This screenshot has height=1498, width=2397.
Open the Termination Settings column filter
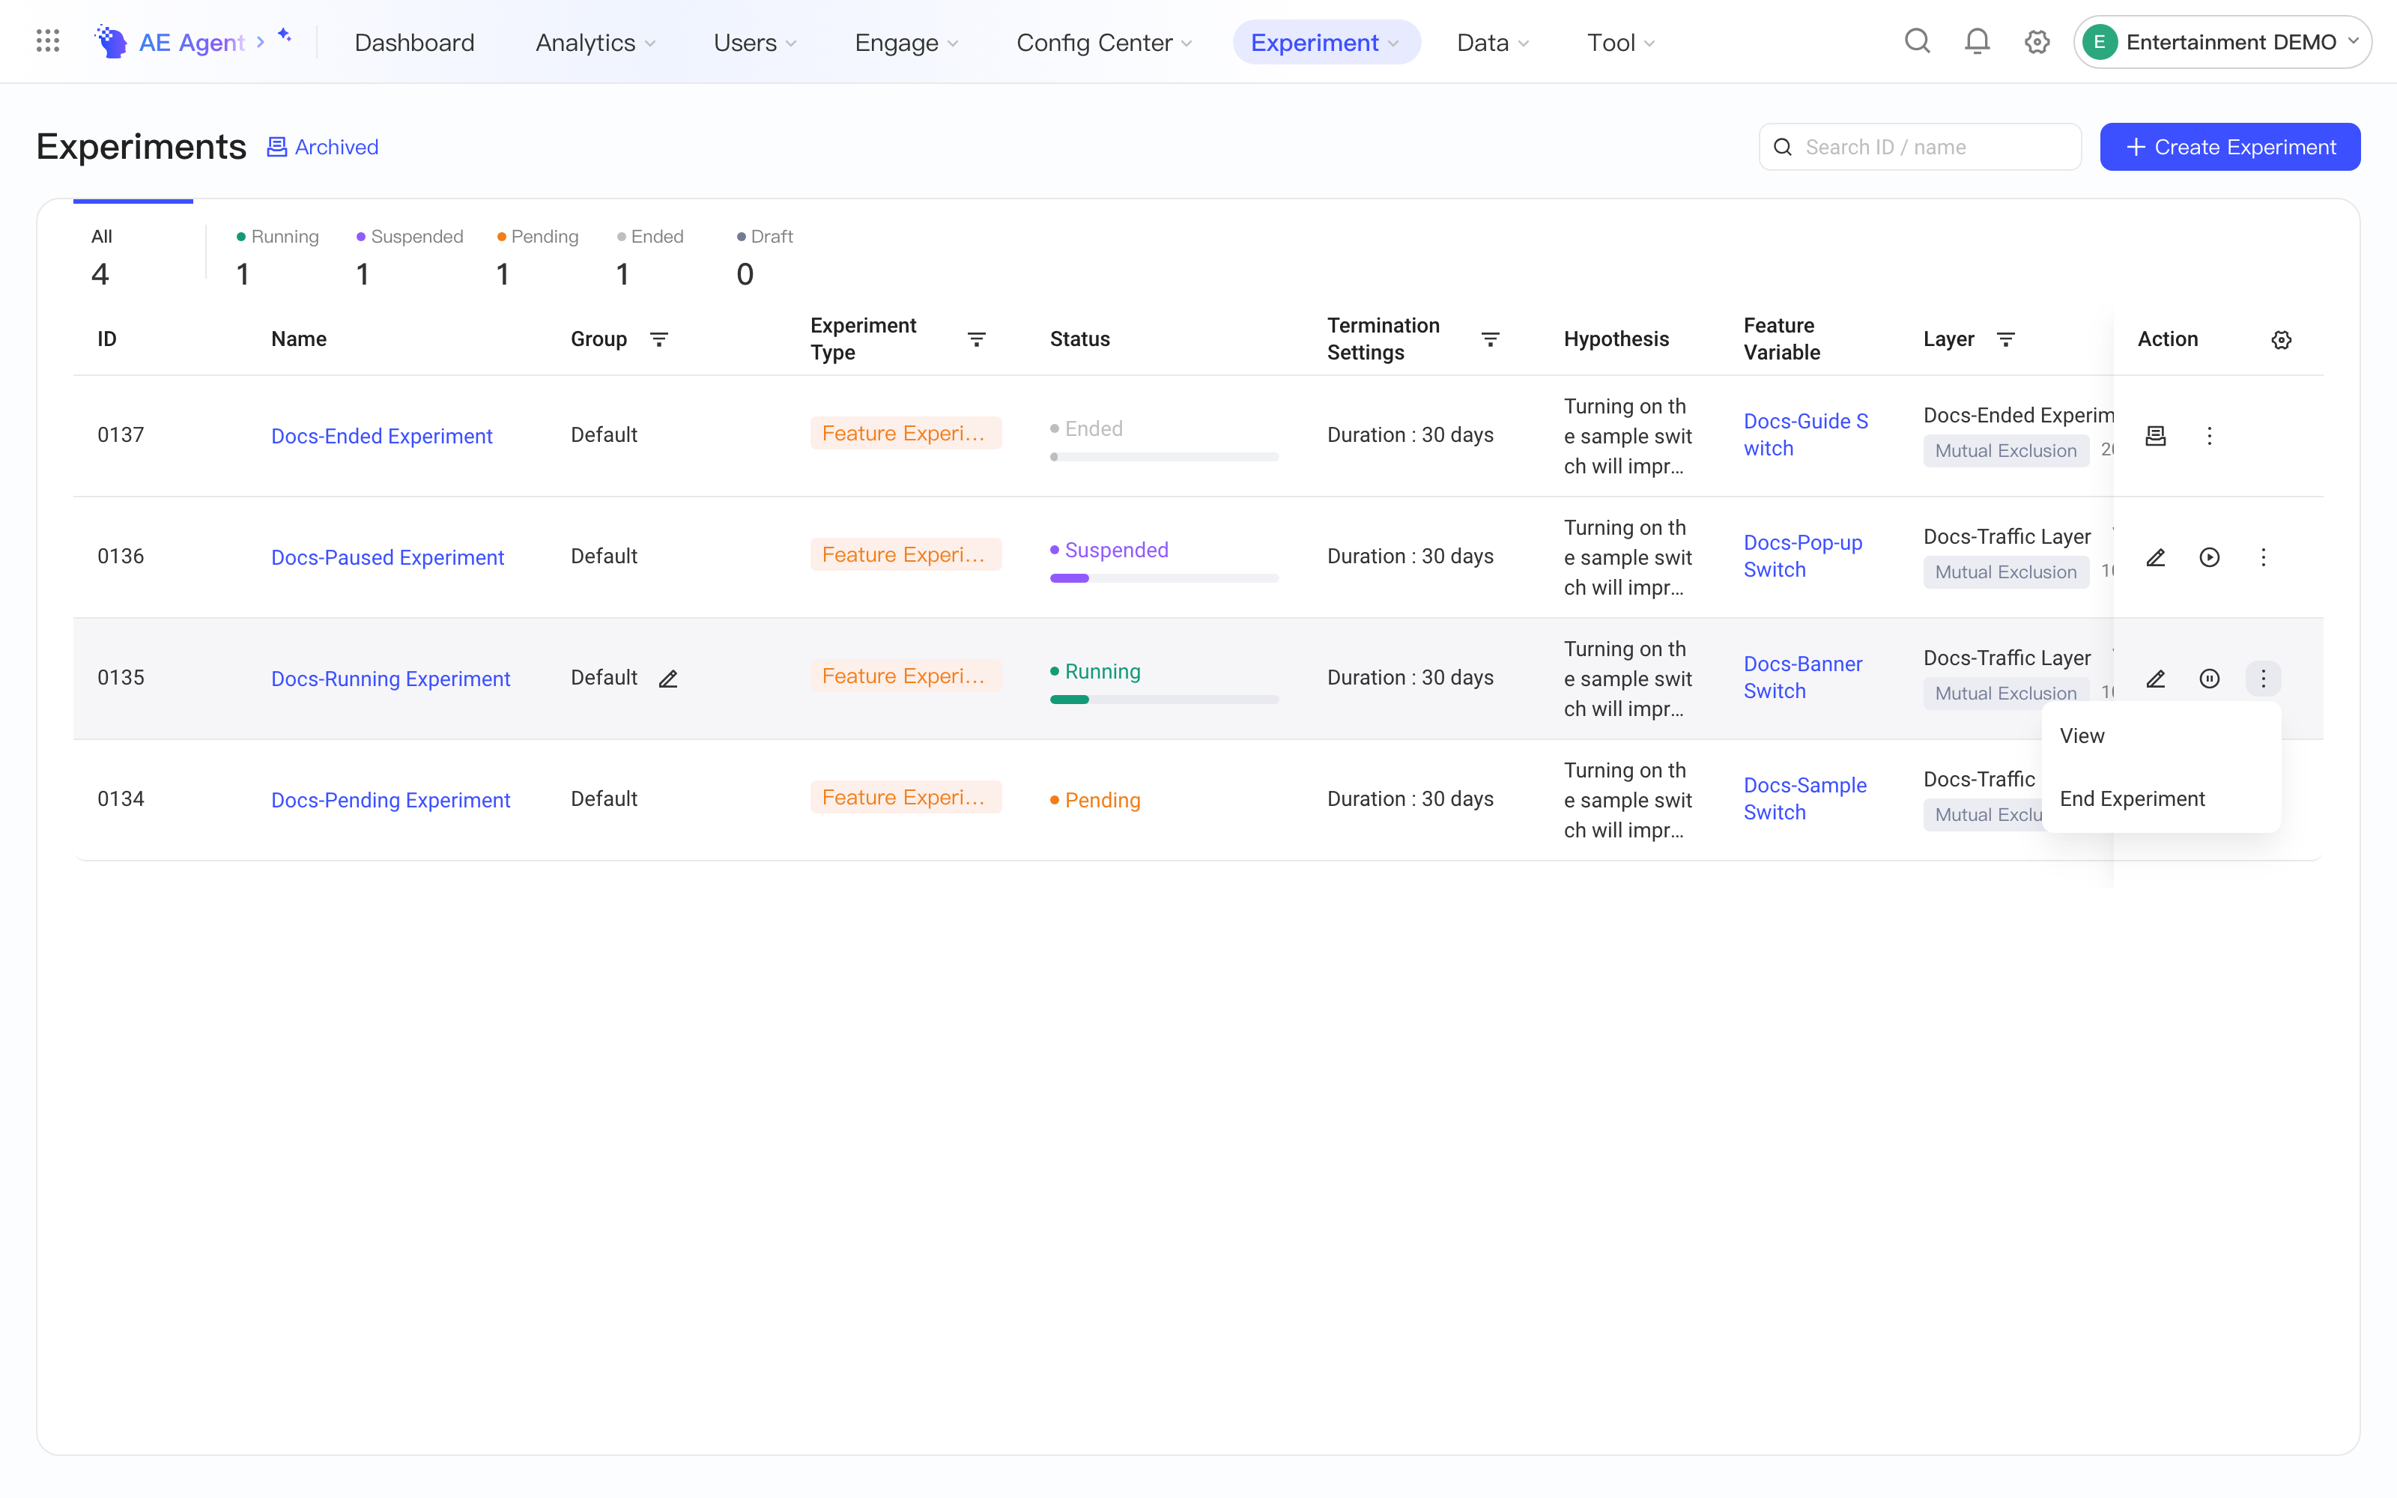pos(1490,340)
